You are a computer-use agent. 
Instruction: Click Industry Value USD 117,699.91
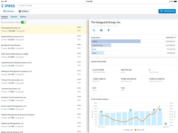pos(157,79)
